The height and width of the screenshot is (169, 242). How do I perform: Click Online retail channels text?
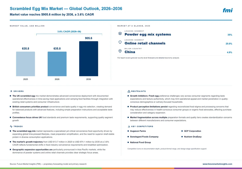145,43
